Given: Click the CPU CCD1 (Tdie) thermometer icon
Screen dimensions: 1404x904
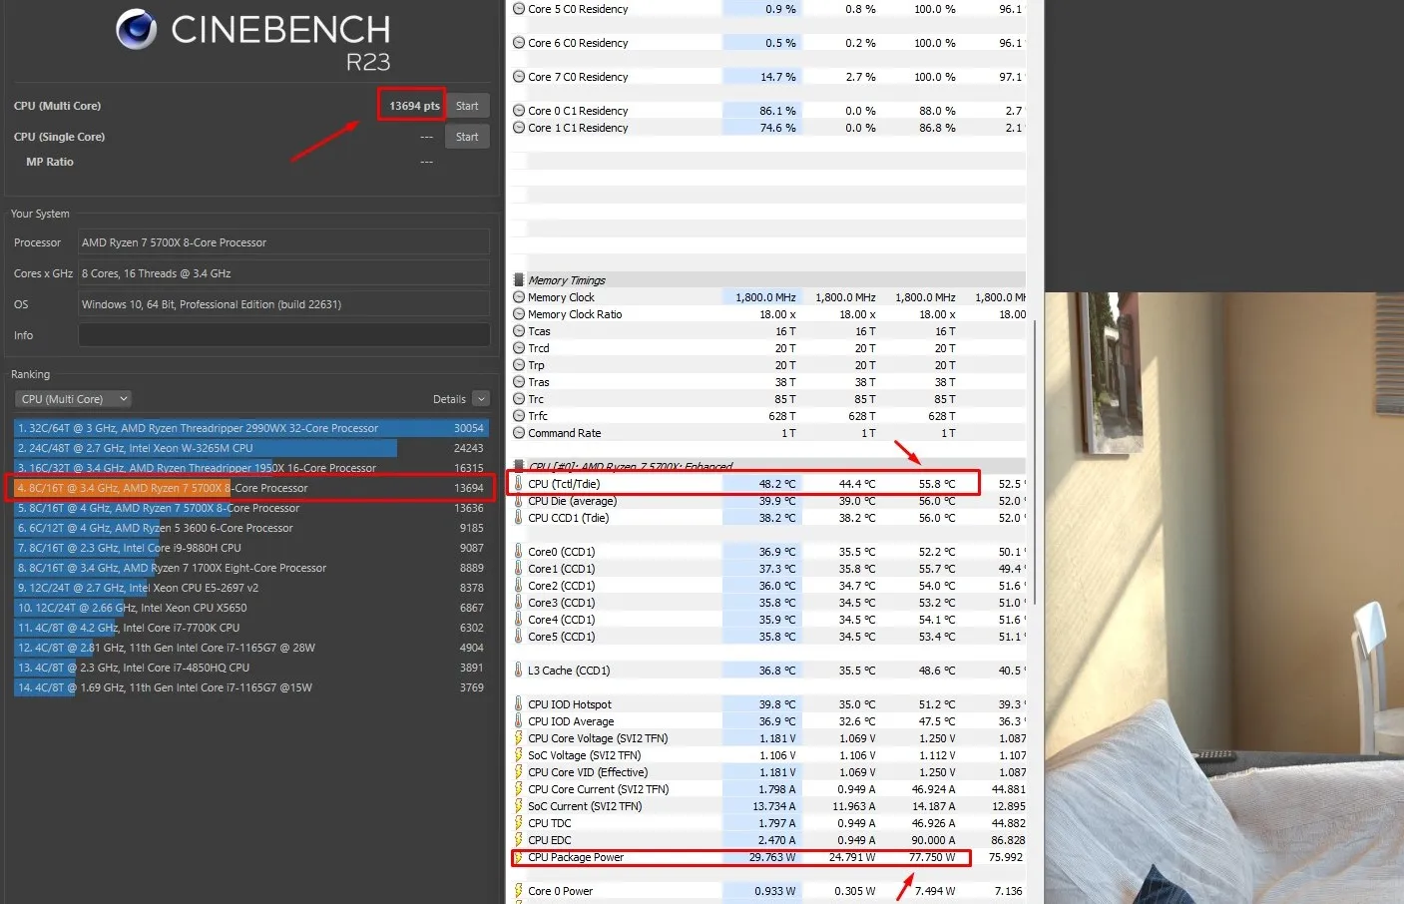Looking at the screenshot, I should pos(519,518).
